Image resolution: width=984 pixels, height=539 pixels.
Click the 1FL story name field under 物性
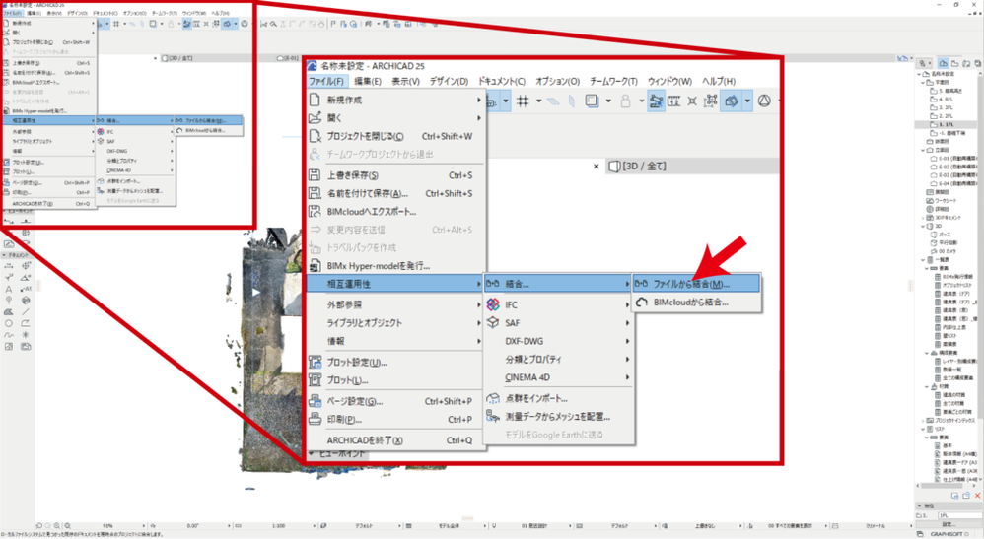pyautogui.click(x=960, y=515)
